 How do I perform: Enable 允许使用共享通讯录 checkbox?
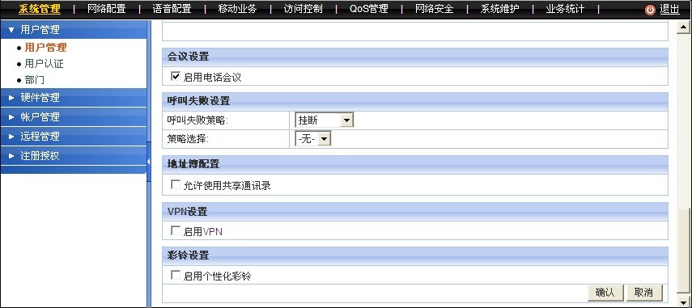pyautogui.click(x=175, y=184)
